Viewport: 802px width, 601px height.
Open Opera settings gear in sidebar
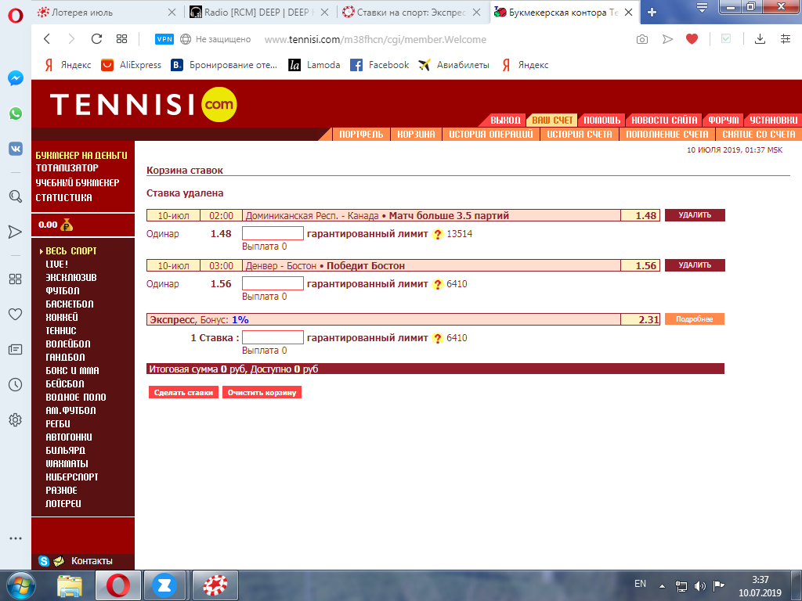pyautogui.click(x=15, y=420)
